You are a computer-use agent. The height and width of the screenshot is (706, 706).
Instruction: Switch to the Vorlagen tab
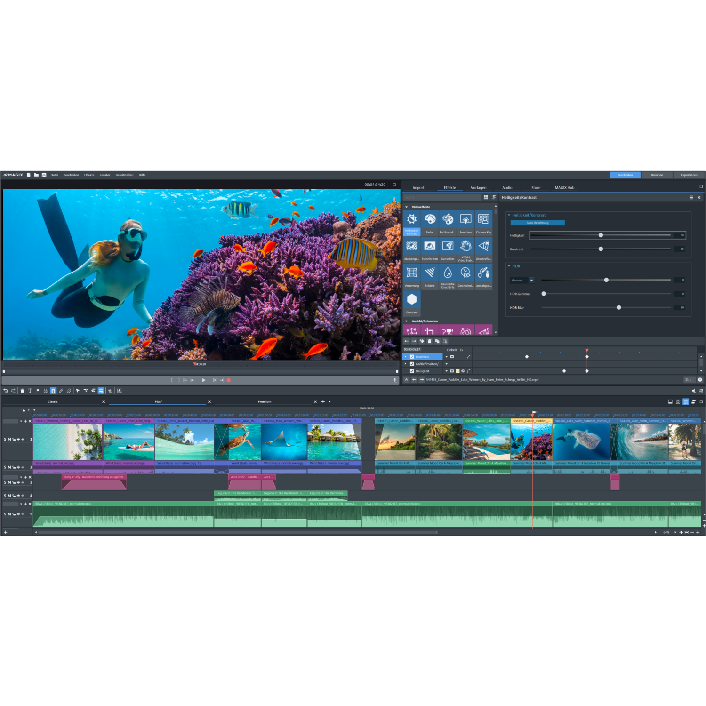click(479, 187)
